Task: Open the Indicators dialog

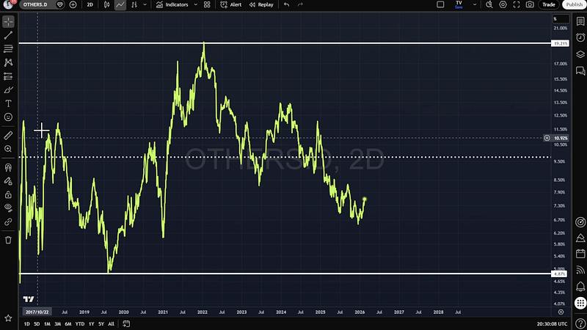Action: [172, 4]
